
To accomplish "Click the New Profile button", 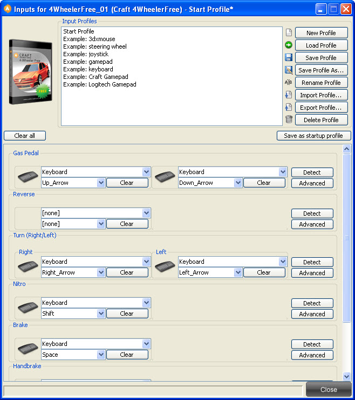I will [x=322, y=33].
